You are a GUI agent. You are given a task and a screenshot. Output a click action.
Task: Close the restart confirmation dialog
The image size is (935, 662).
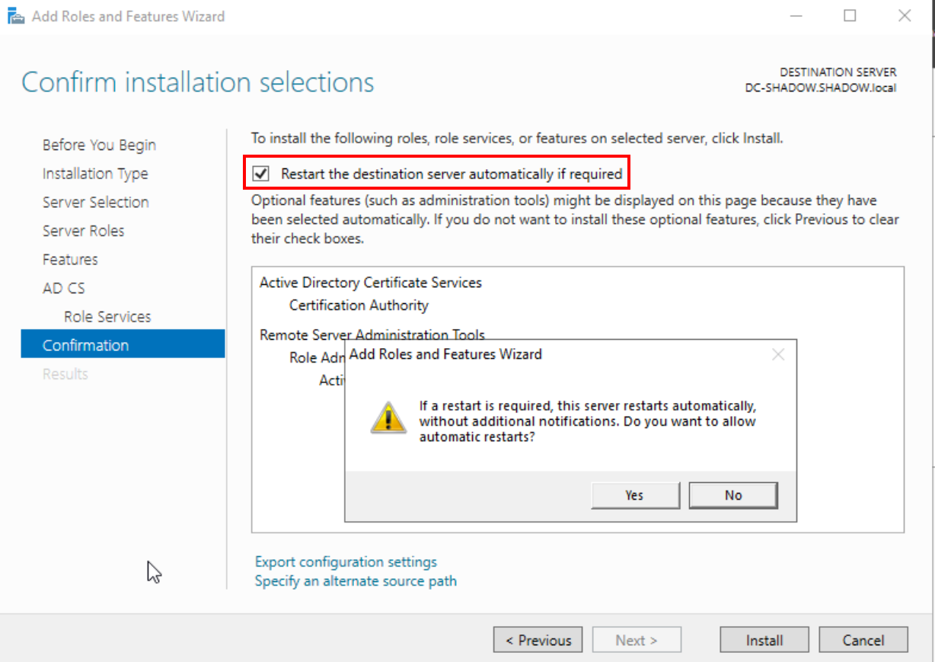click(x=777, y=354)
